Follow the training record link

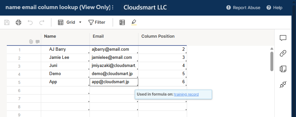[x=186, y=94]
